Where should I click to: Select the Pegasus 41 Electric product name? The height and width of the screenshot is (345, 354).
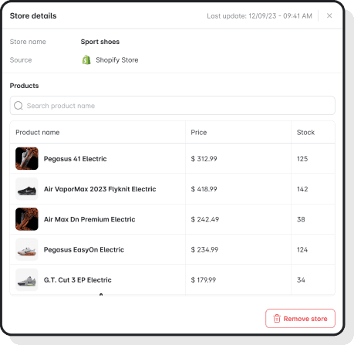click(x=75, y=159)
